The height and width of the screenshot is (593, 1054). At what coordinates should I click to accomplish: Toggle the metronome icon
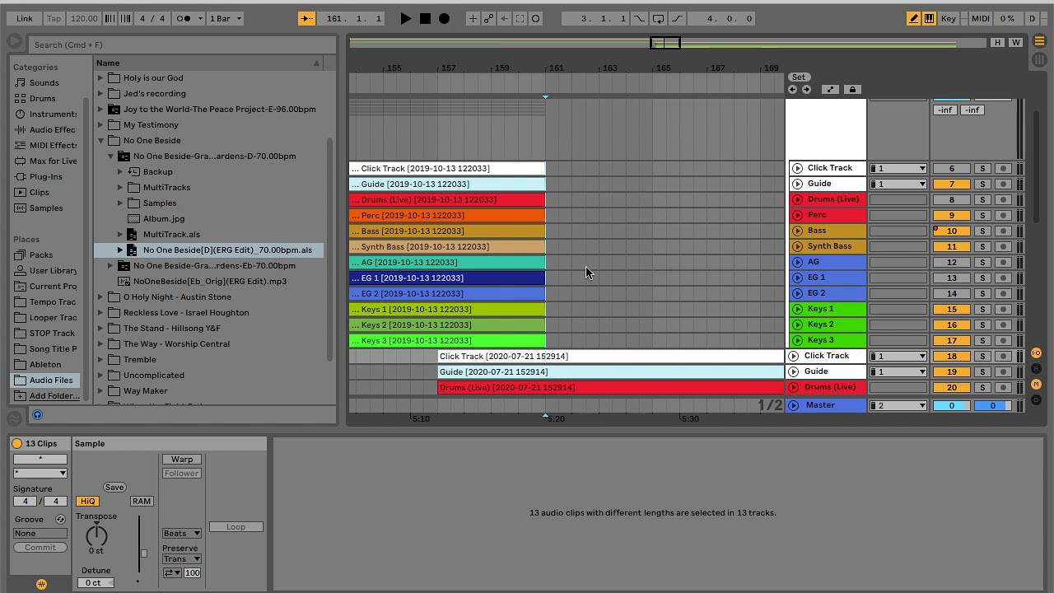tap(188, 18)
